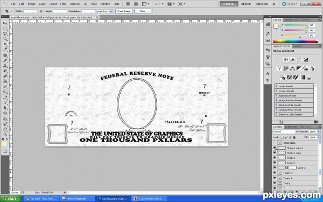Open the Character panel icon
This screenshot has height=202, width=323.
pyautogui.click(x=268, y=74)
